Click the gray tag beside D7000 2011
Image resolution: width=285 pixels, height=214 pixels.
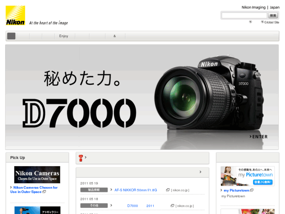tap(94, 205)
